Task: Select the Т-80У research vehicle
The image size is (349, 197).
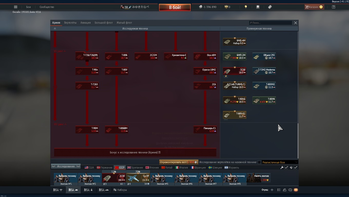Action: 117,71
